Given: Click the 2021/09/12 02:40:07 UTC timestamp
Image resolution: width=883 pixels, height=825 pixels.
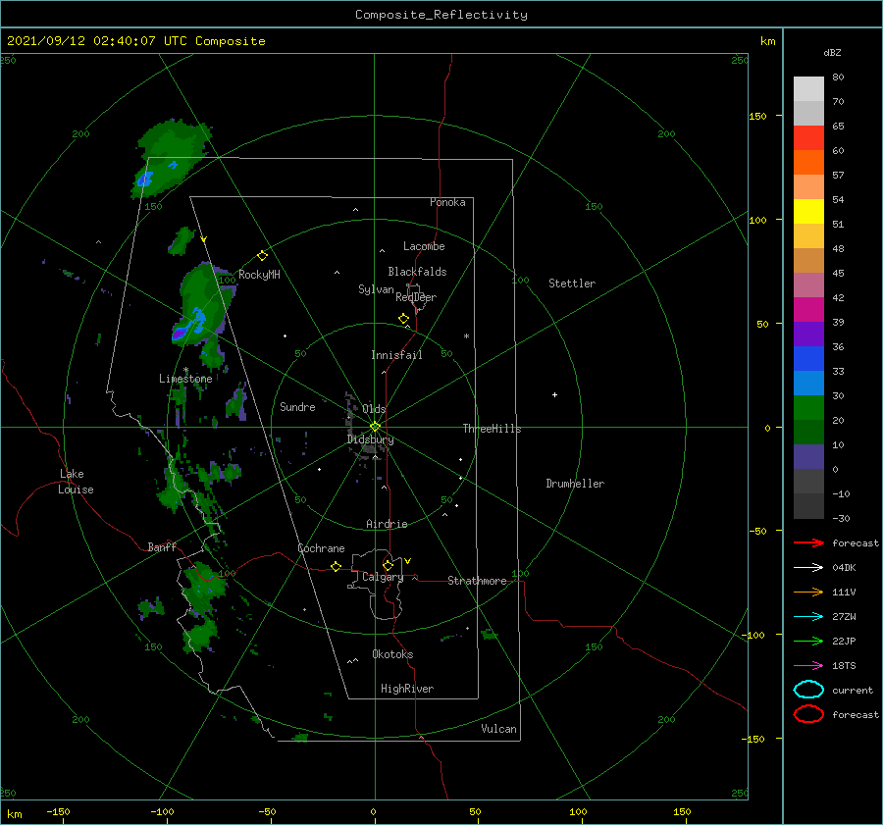Looking at the screenshot, I should (x=135, y=41).
